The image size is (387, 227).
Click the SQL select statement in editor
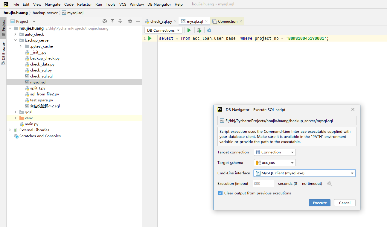pos(244,38)
